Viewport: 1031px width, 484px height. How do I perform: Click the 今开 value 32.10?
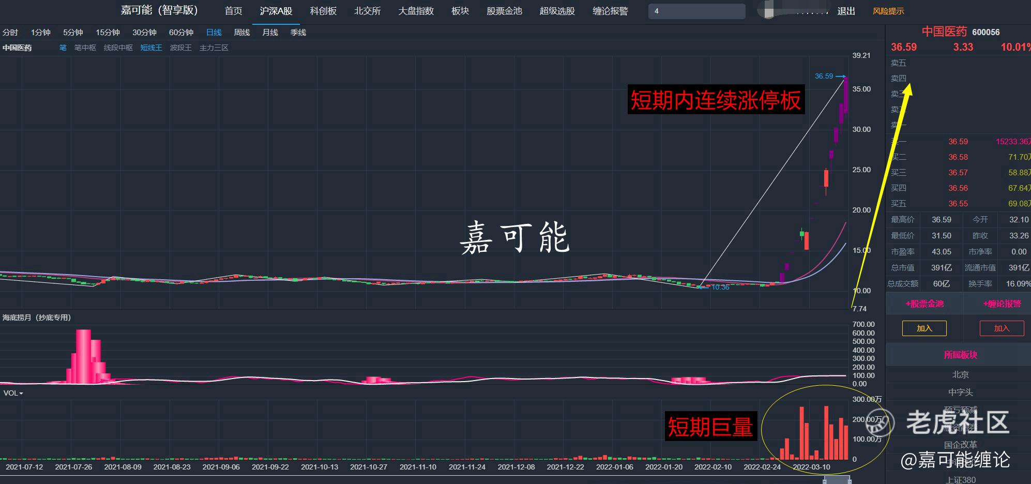click(x=1019, y=220)
